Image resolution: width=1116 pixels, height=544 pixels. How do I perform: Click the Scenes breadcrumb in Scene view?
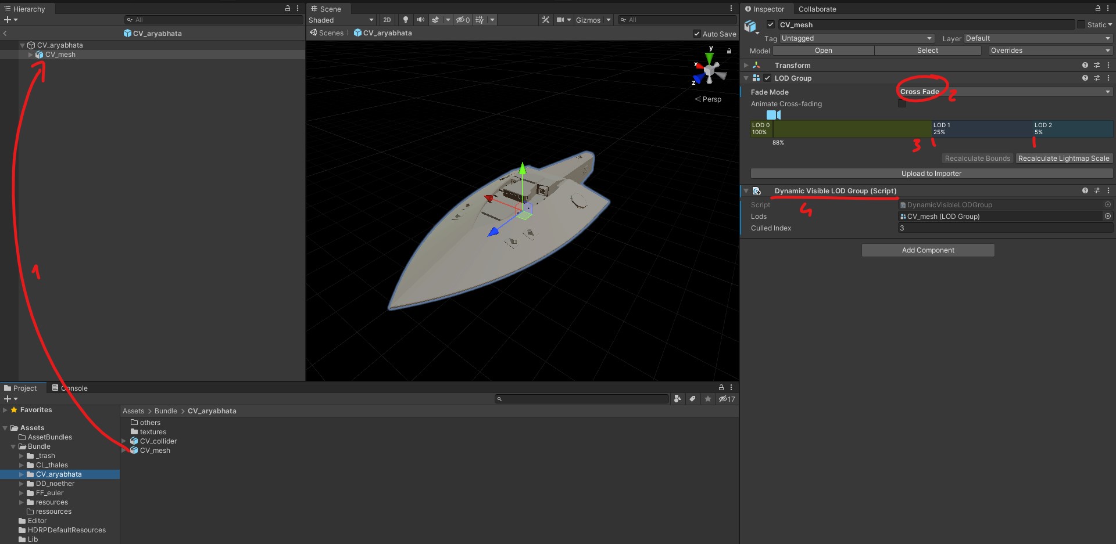(327, 33)
